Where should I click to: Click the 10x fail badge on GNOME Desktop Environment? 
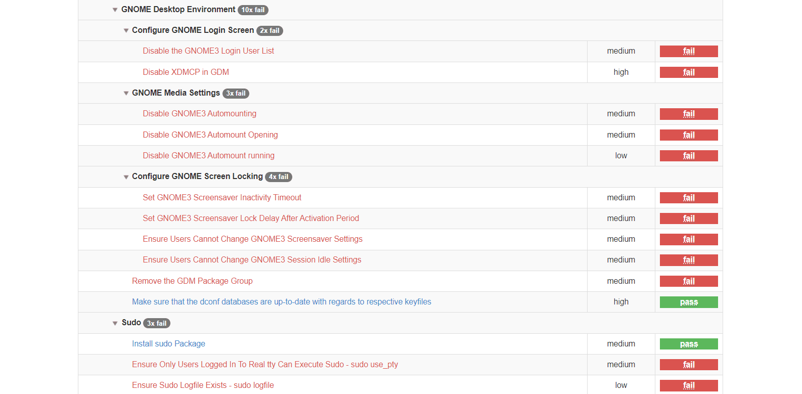253,10
